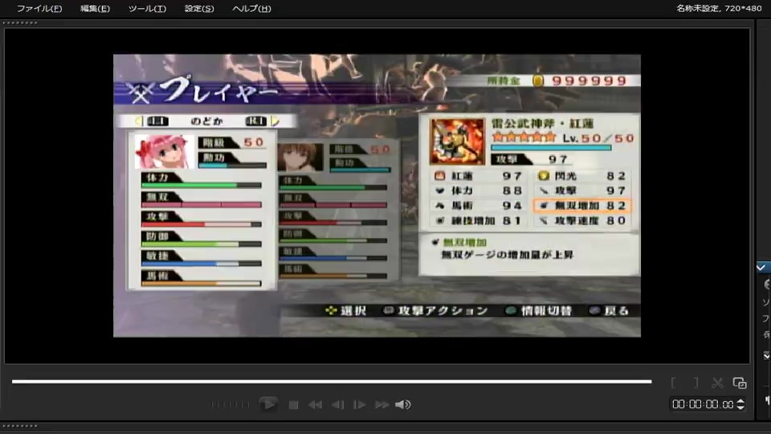The height and width of the screenshot is (434, 771).
Task: Open the ファイル(F) menu
Action: tap(39, 8)
